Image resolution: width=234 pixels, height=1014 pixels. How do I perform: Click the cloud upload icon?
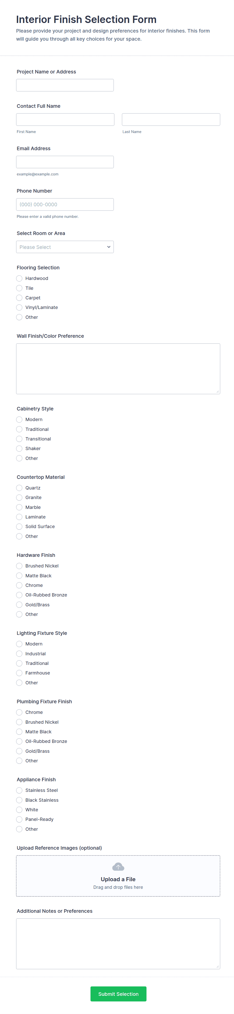[x=118, y=866]
